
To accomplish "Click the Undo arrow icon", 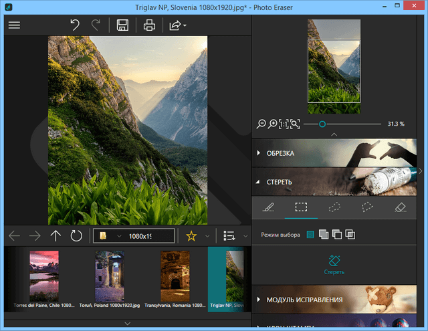I will point(76,25).
